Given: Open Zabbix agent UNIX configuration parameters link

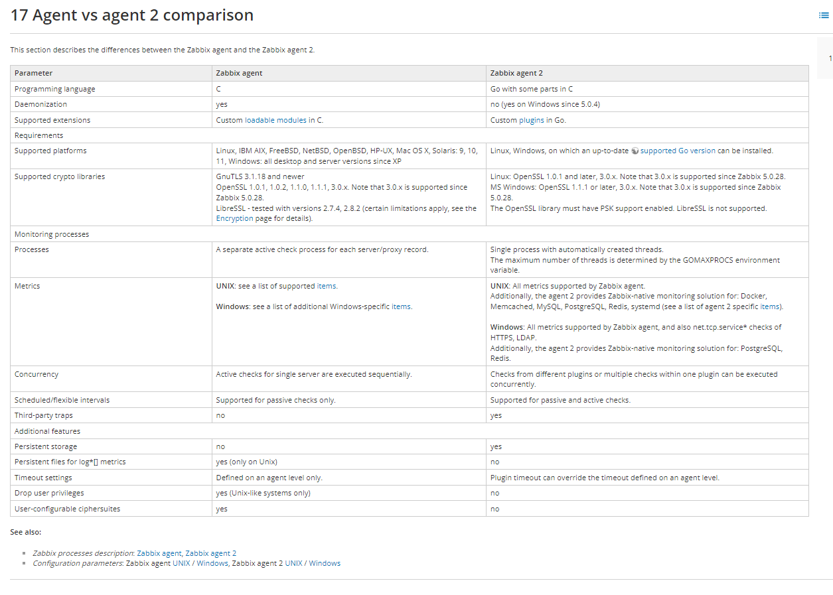Looking at the screenshot, I should click(181, 563).
